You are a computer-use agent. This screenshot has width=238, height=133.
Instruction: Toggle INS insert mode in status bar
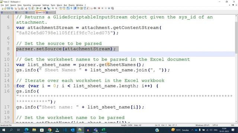coord(232,125)
